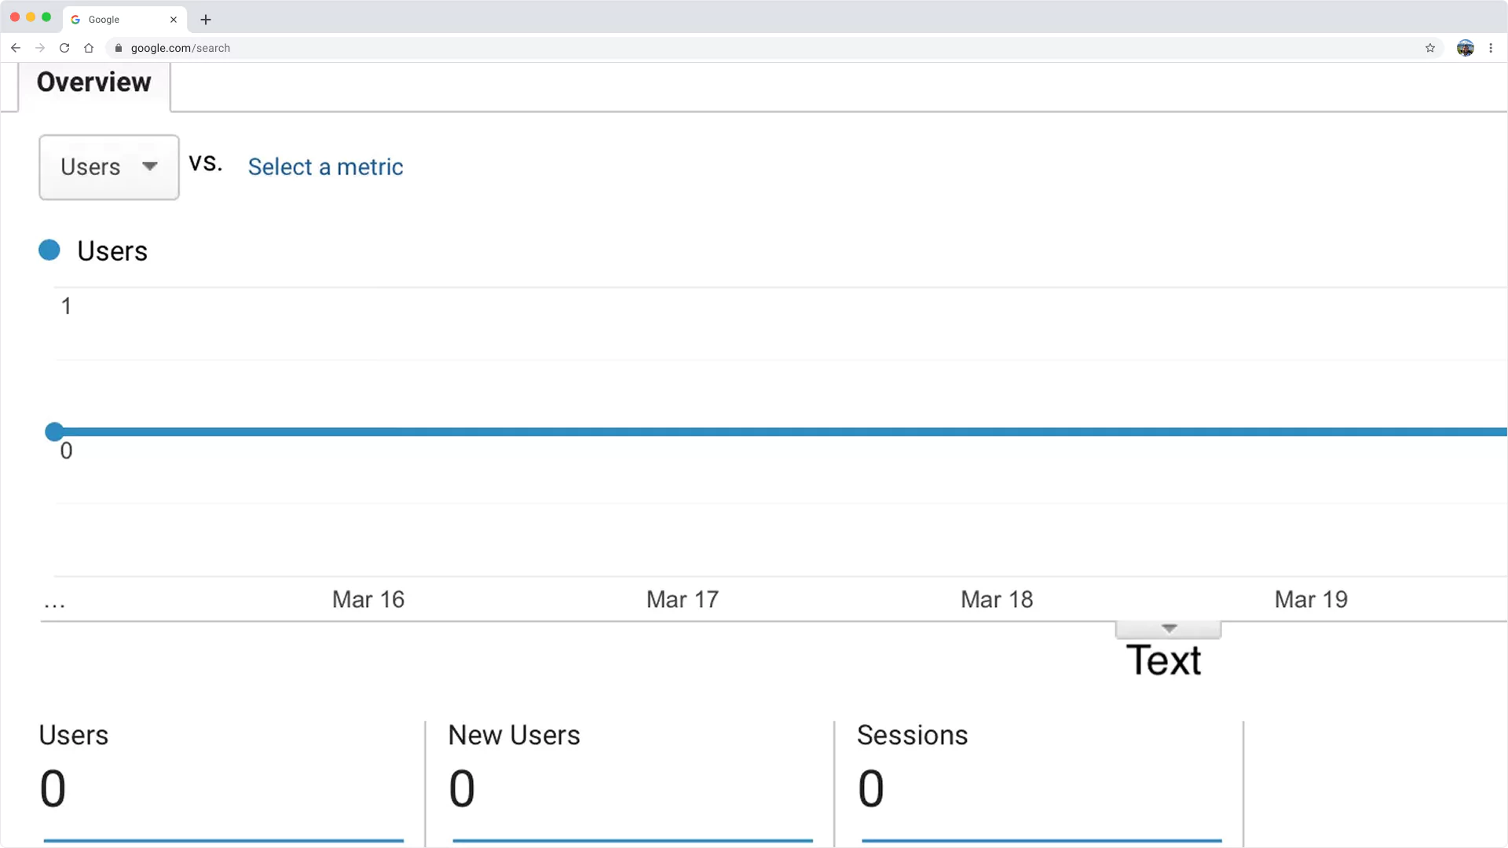Click Select a metric link
The image size is (1508, 848).
point(325,166)
